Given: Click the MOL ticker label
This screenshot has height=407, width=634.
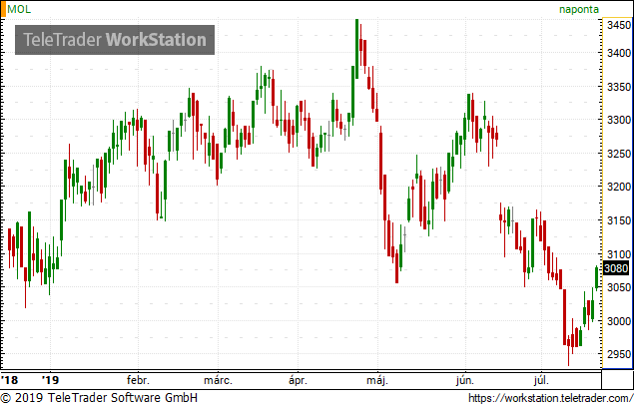Looking at the screenshot, I should (19, 9).
